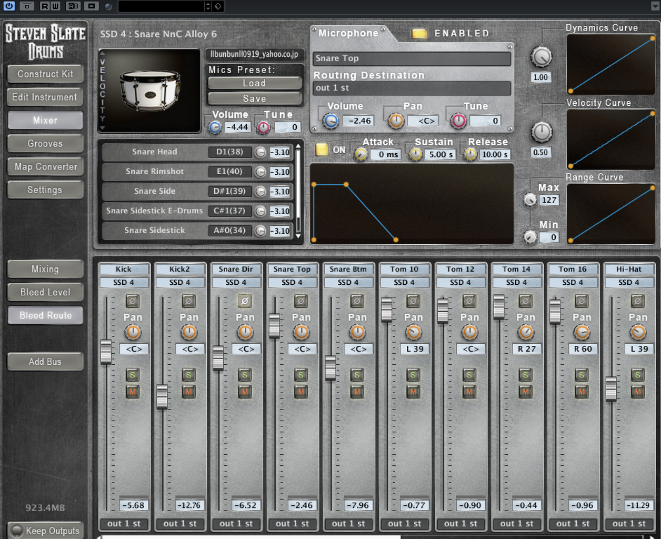Open the menu arrow at top right corner
This screenshot has width=661, height=539.
coord(655,6)
